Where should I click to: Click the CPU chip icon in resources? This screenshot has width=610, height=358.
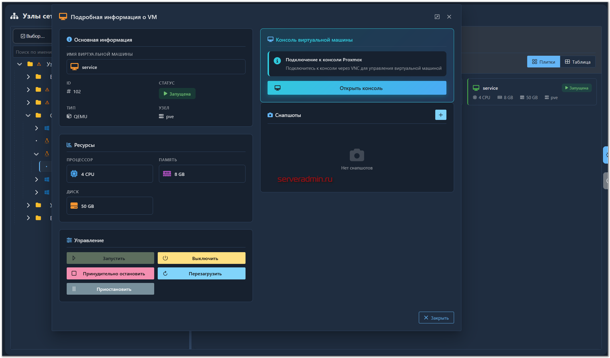[74, 174]
